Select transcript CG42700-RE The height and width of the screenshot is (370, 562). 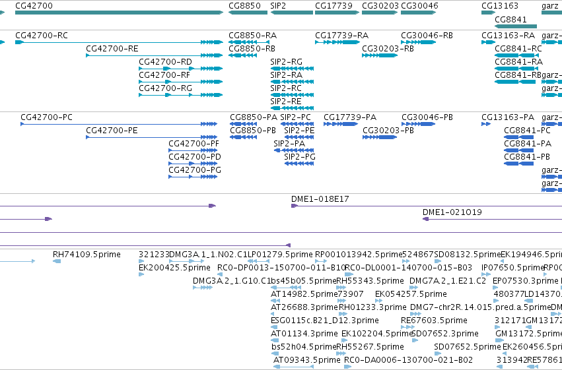(x=155, y=55)
